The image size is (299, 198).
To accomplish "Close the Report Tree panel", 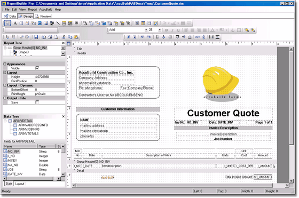I will (x=64, y=43).
